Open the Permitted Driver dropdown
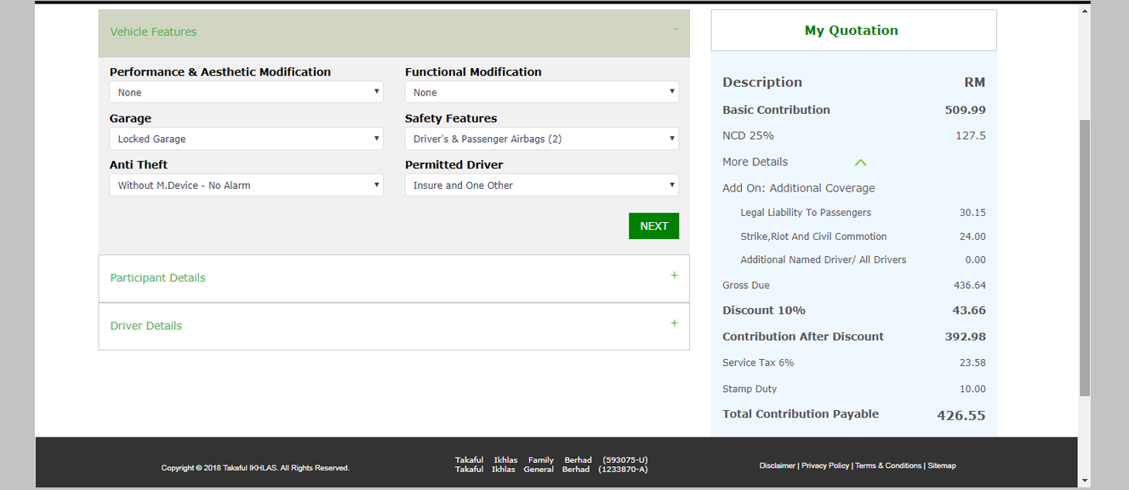Screen dimensions: 1129x490 click(x=541, y=185)
